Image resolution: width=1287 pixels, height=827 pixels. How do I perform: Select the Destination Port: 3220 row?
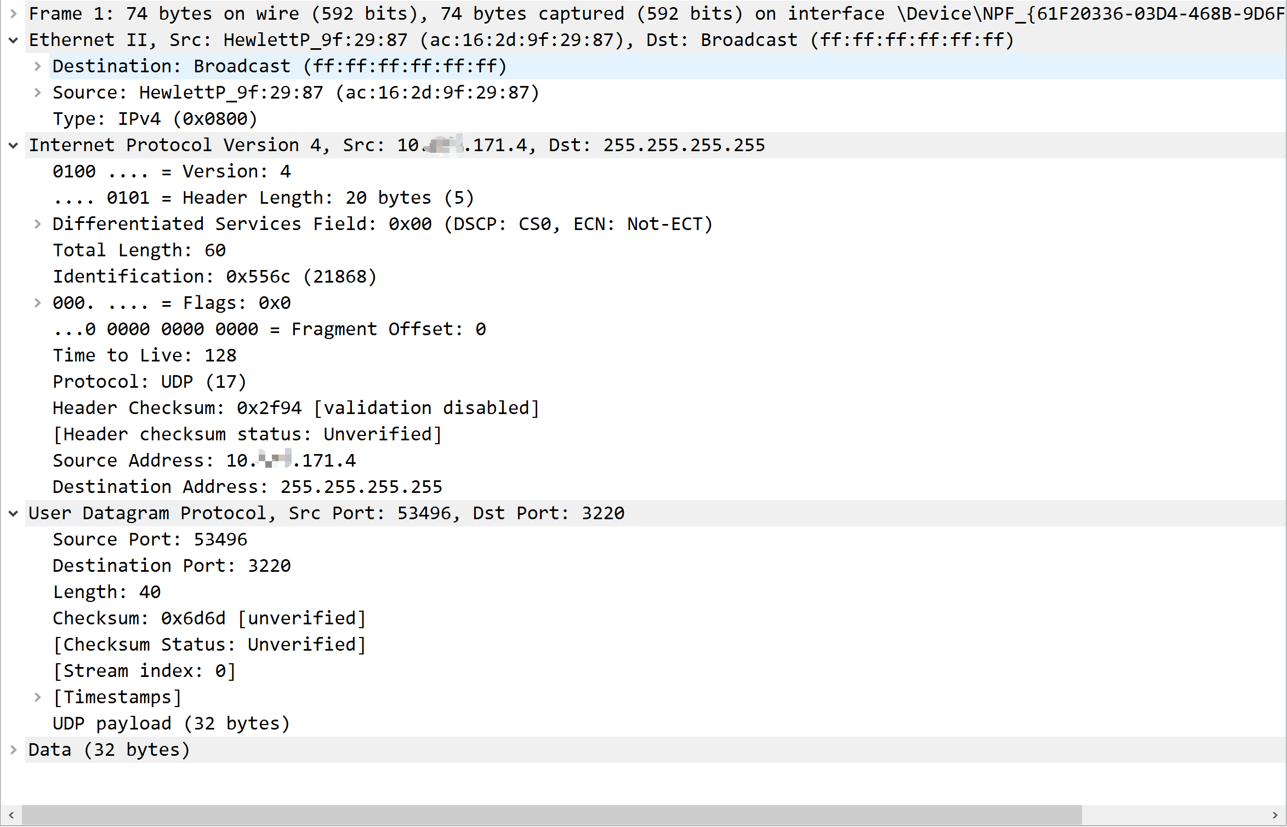tap(172, 566)
